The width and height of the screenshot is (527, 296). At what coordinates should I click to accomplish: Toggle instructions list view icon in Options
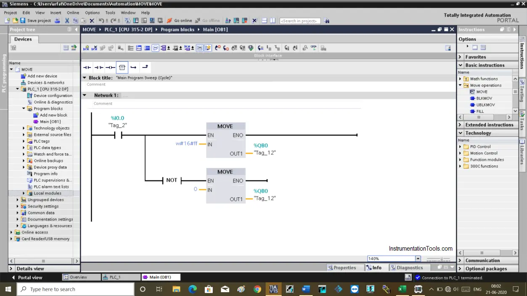(x=483, y=47)
